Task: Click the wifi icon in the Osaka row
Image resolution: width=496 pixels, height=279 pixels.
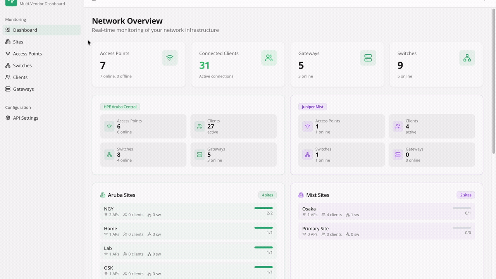Action: (304, 215)
